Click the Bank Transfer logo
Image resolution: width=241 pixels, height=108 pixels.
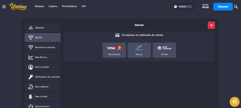tap(164, 48)
